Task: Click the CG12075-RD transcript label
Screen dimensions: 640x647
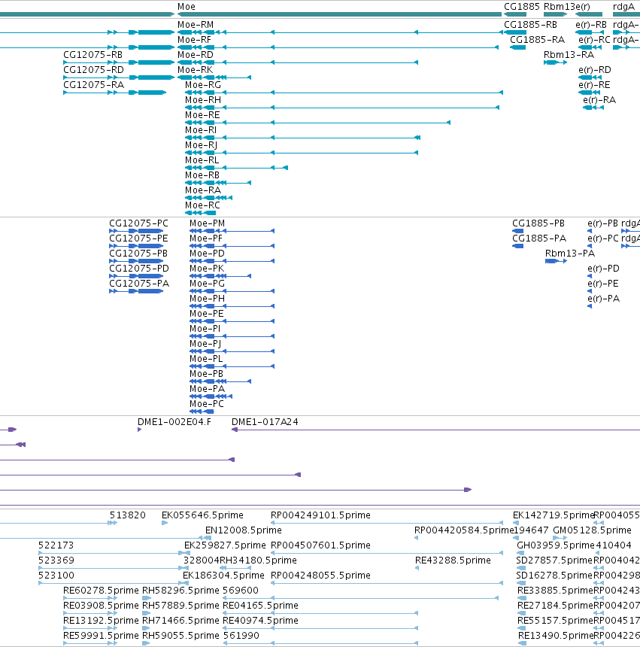Action: (x=93, y=70)
